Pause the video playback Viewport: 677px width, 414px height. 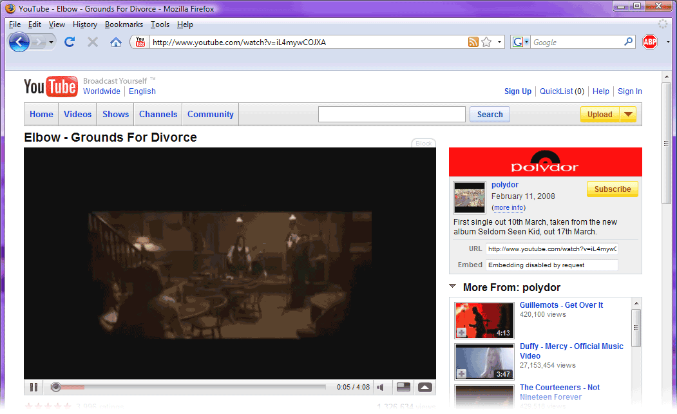point(33,387)
